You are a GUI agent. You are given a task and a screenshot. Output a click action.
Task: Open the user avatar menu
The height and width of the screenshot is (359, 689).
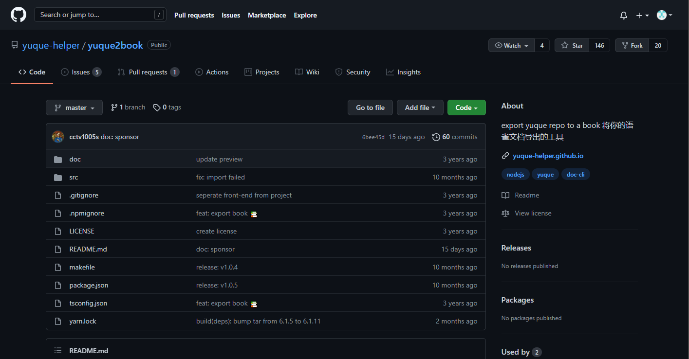tap(665, 15)
